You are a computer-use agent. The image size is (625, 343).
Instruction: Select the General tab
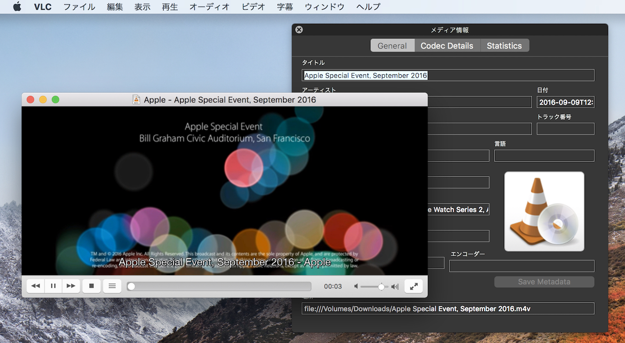pos(392,46)
